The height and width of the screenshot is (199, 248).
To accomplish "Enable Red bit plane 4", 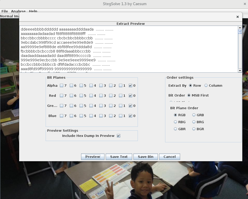I will 91,96.
